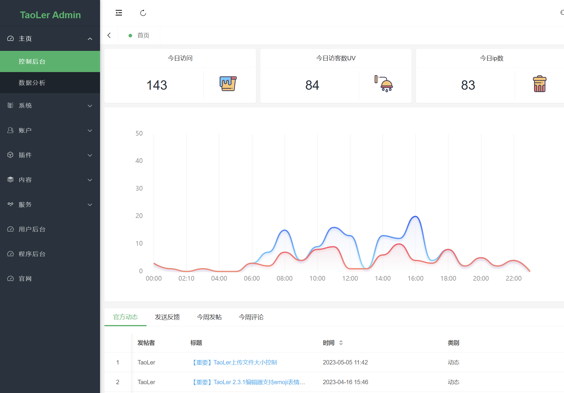Click the system icon beside 系统
The height and width of the screenshot is (393, 564).
11,105
